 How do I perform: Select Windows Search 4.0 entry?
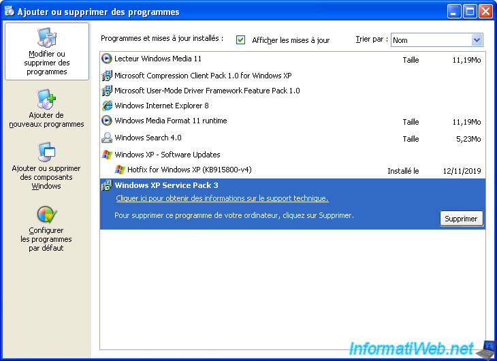tap(148, 138)
